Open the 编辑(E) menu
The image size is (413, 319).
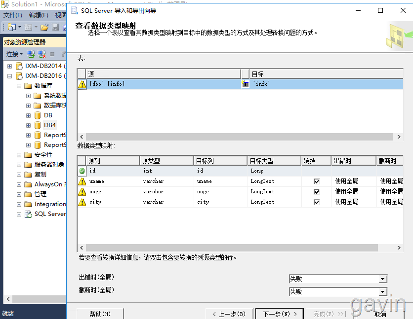coord(39,15)
